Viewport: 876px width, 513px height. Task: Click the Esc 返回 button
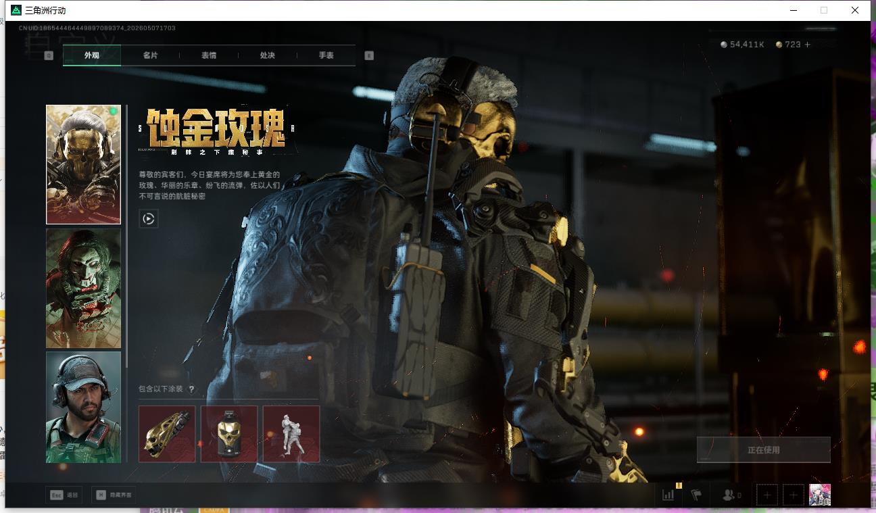64,495
